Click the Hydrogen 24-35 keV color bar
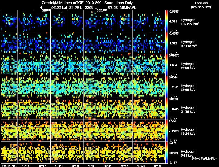The image size is (219, 167). pyautogui.click(x=166, y=109)
